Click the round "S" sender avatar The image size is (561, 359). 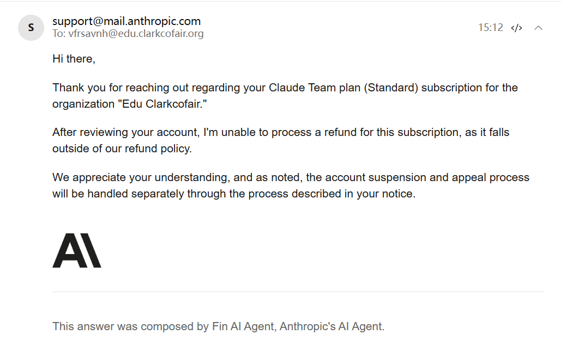point(31,28)
